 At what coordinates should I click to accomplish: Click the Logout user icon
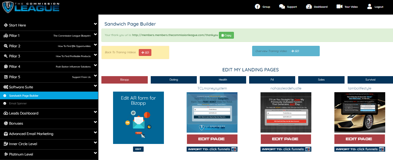[x=370, y=7]
